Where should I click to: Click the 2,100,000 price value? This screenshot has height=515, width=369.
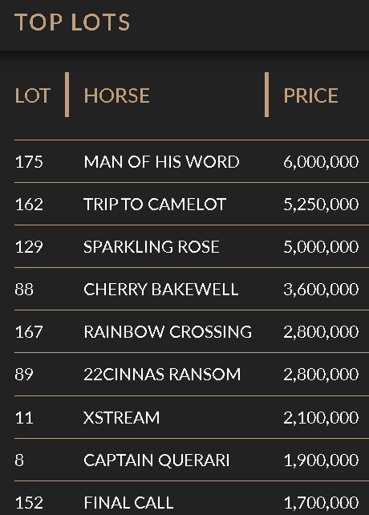(x=321, y=417)
